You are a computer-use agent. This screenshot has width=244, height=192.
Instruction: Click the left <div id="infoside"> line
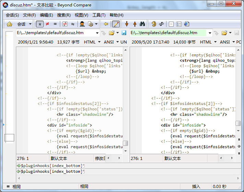click(x=70, y=125)
